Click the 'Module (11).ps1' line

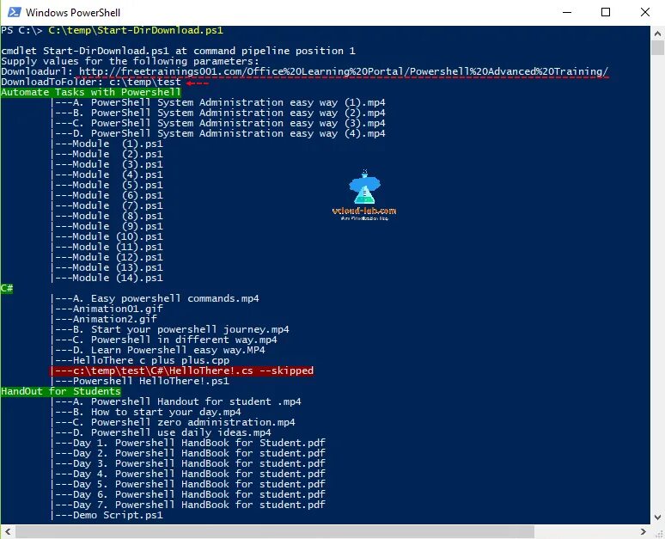(x=118, y=247)
